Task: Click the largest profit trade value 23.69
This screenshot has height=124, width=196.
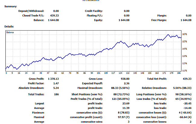Action: coord(126,103)
